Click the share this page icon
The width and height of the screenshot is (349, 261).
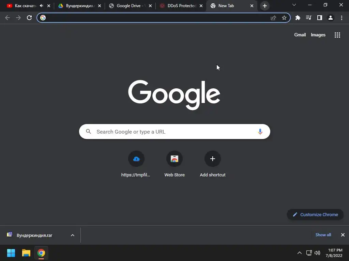coord(273,18)
